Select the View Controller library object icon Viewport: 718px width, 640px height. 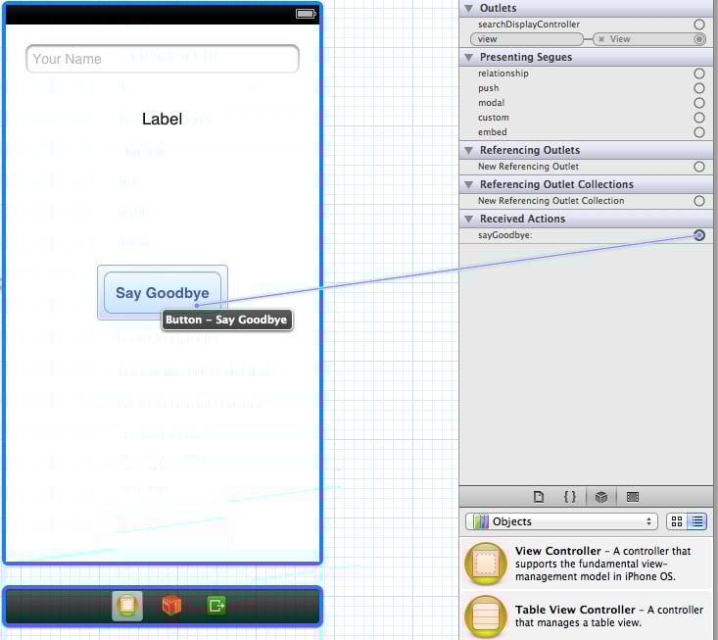point(486,564)
